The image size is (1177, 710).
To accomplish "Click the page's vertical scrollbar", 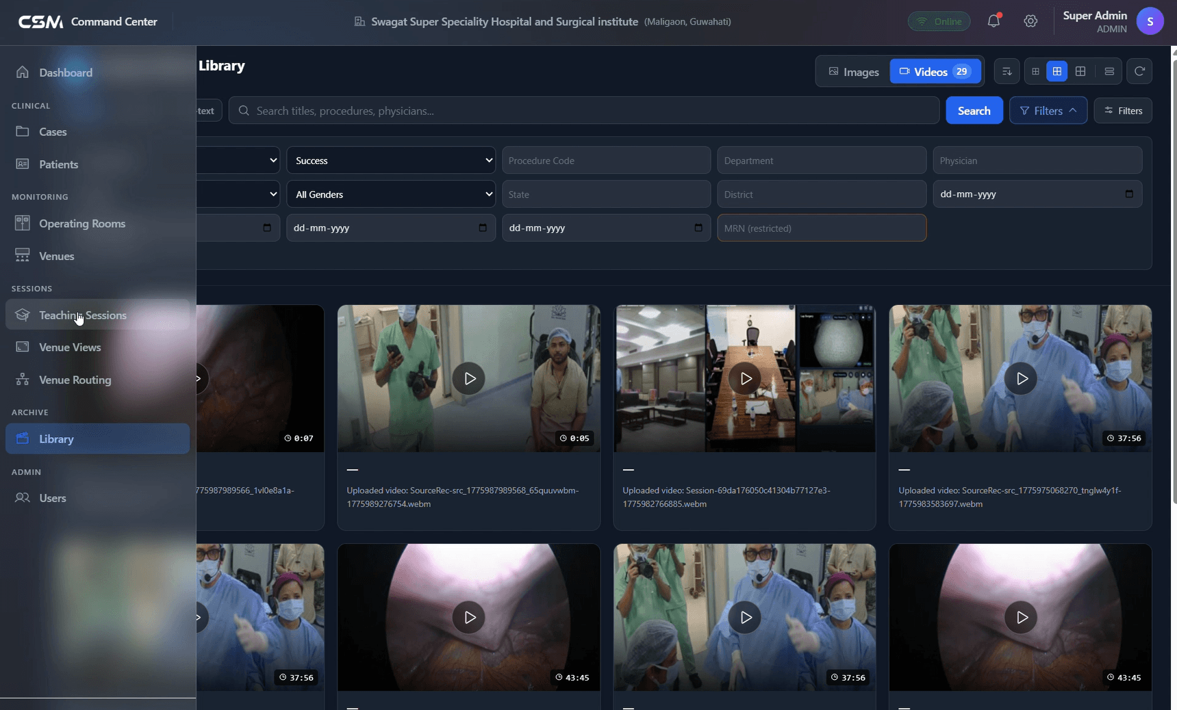I will pyautogui.click(x=1174, y=280).
